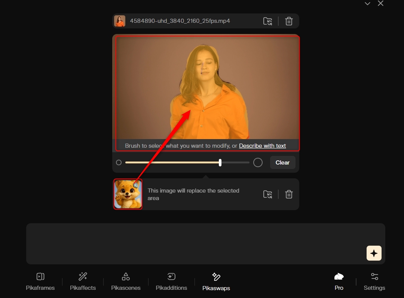The width and height of the screenshot is (404, 298).
Task: Open the Settings panel
Action: tap(374, 282)
